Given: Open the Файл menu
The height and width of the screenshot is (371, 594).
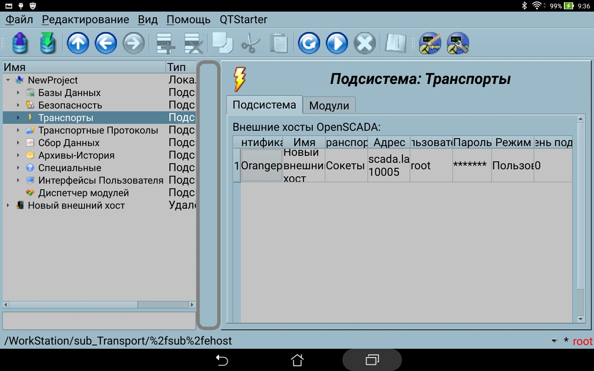Looking at the screenshot, I should [19, 20].
